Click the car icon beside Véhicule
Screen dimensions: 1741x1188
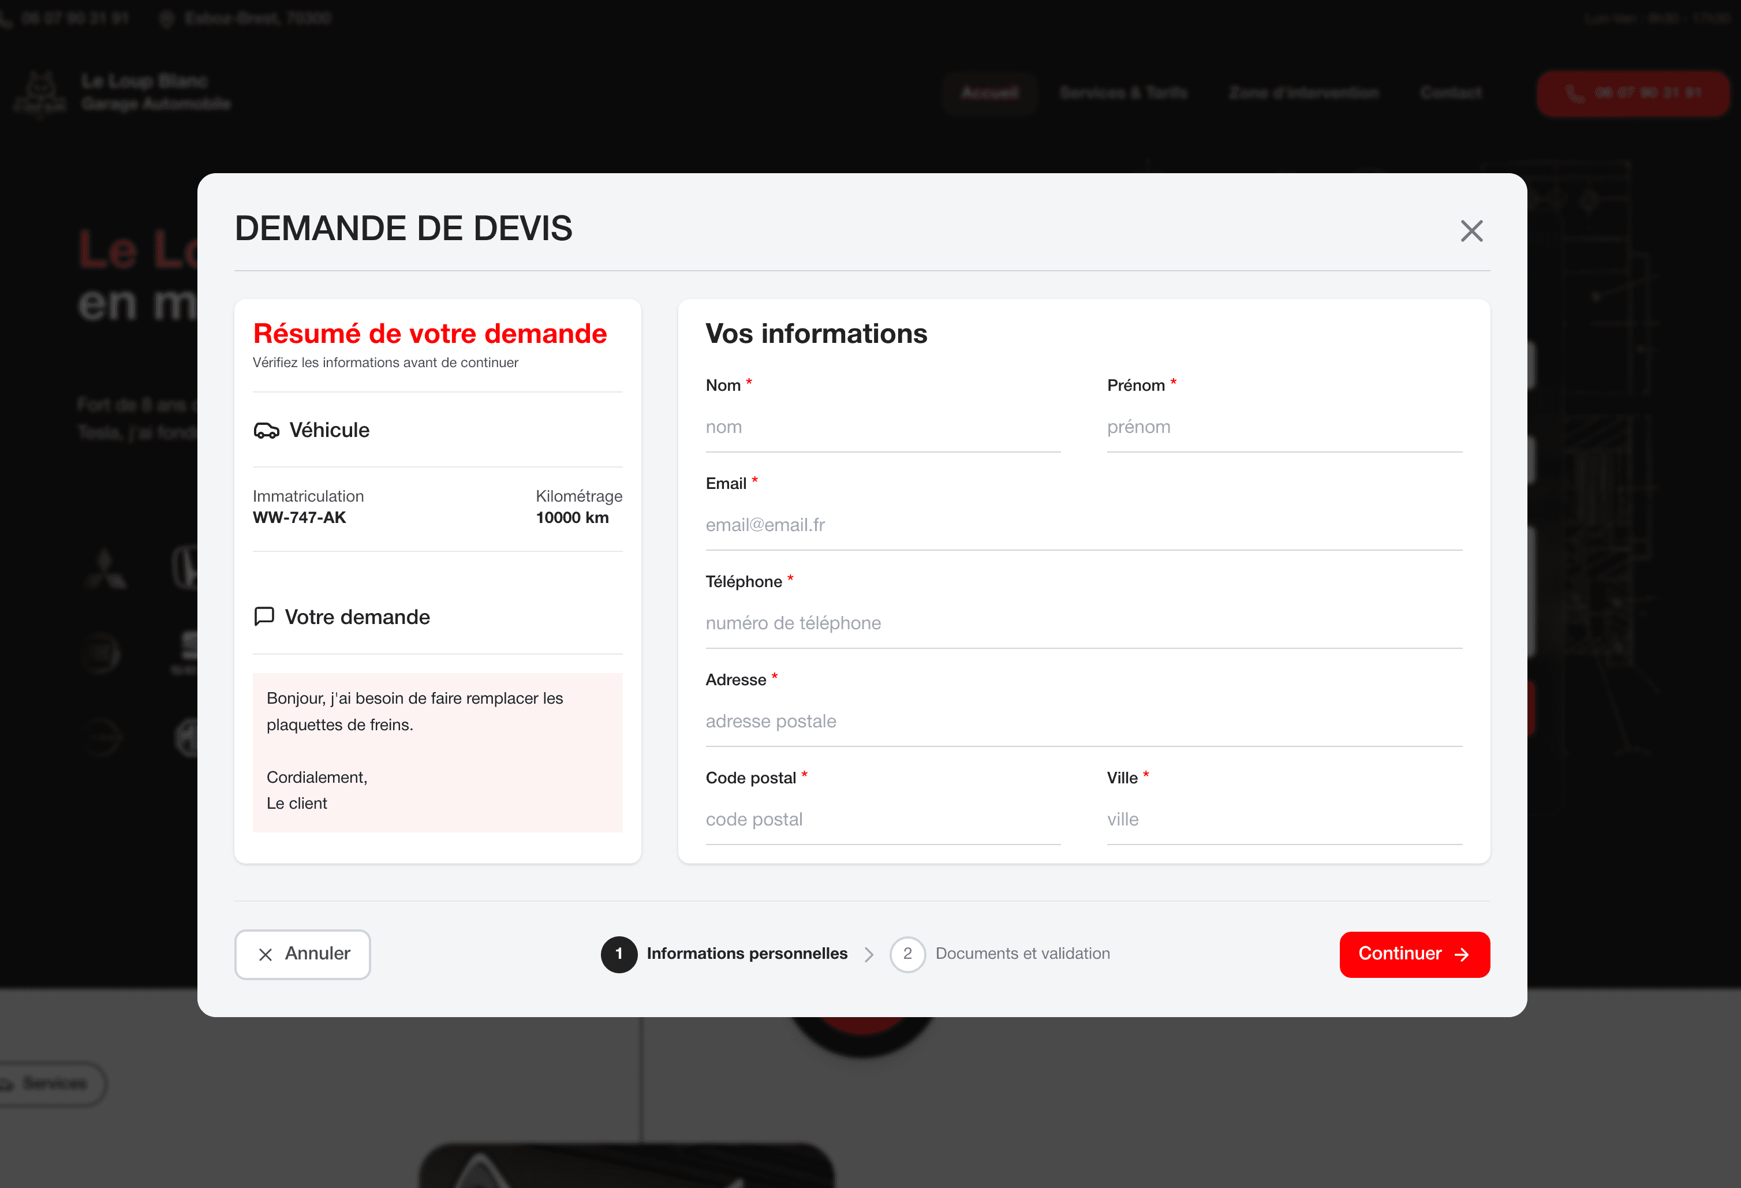point(266,431)
